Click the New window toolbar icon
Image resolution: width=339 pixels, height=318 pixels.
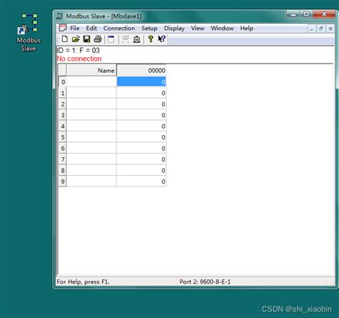111,39
